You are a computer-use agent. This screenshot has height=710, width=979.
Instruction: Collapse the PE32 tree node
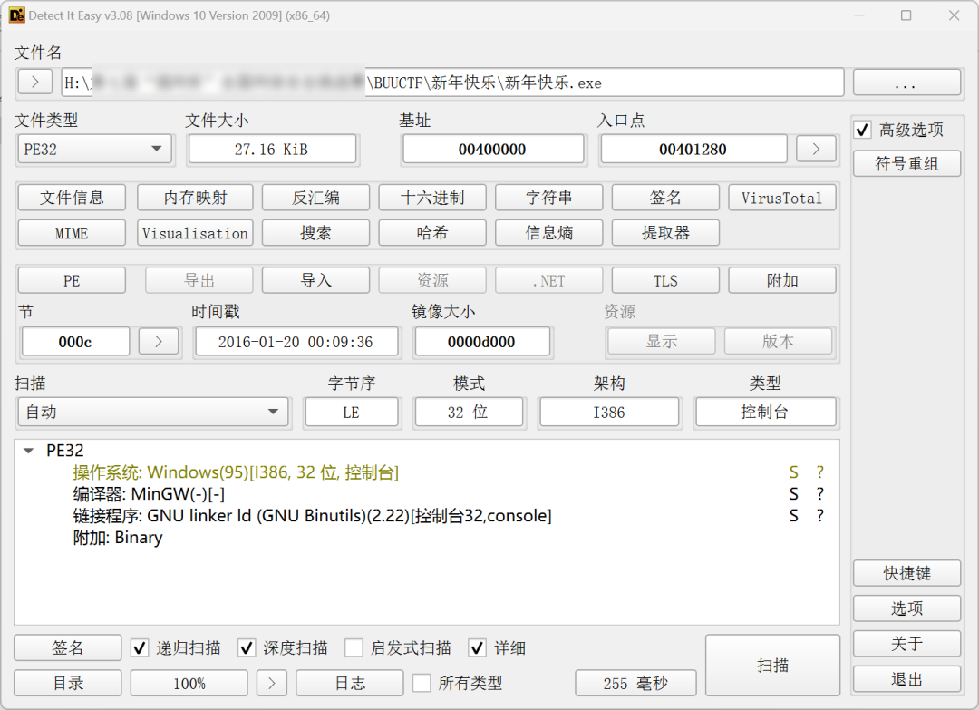click(29, 451)
